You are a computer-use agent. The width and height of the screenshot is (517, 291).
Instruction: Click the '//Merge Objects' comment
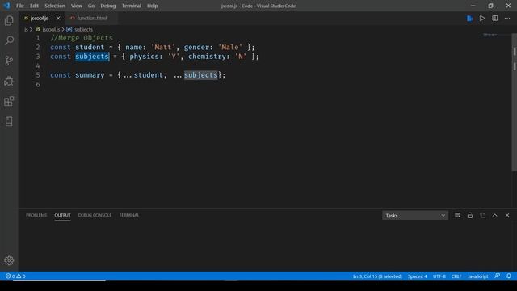(x=82, y=38)
